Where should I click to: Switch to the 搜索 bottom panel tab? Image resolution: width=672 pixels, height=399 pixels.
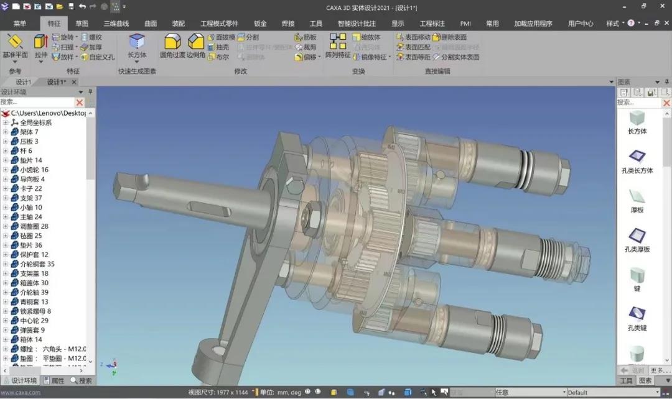click(x=82, y=380)
